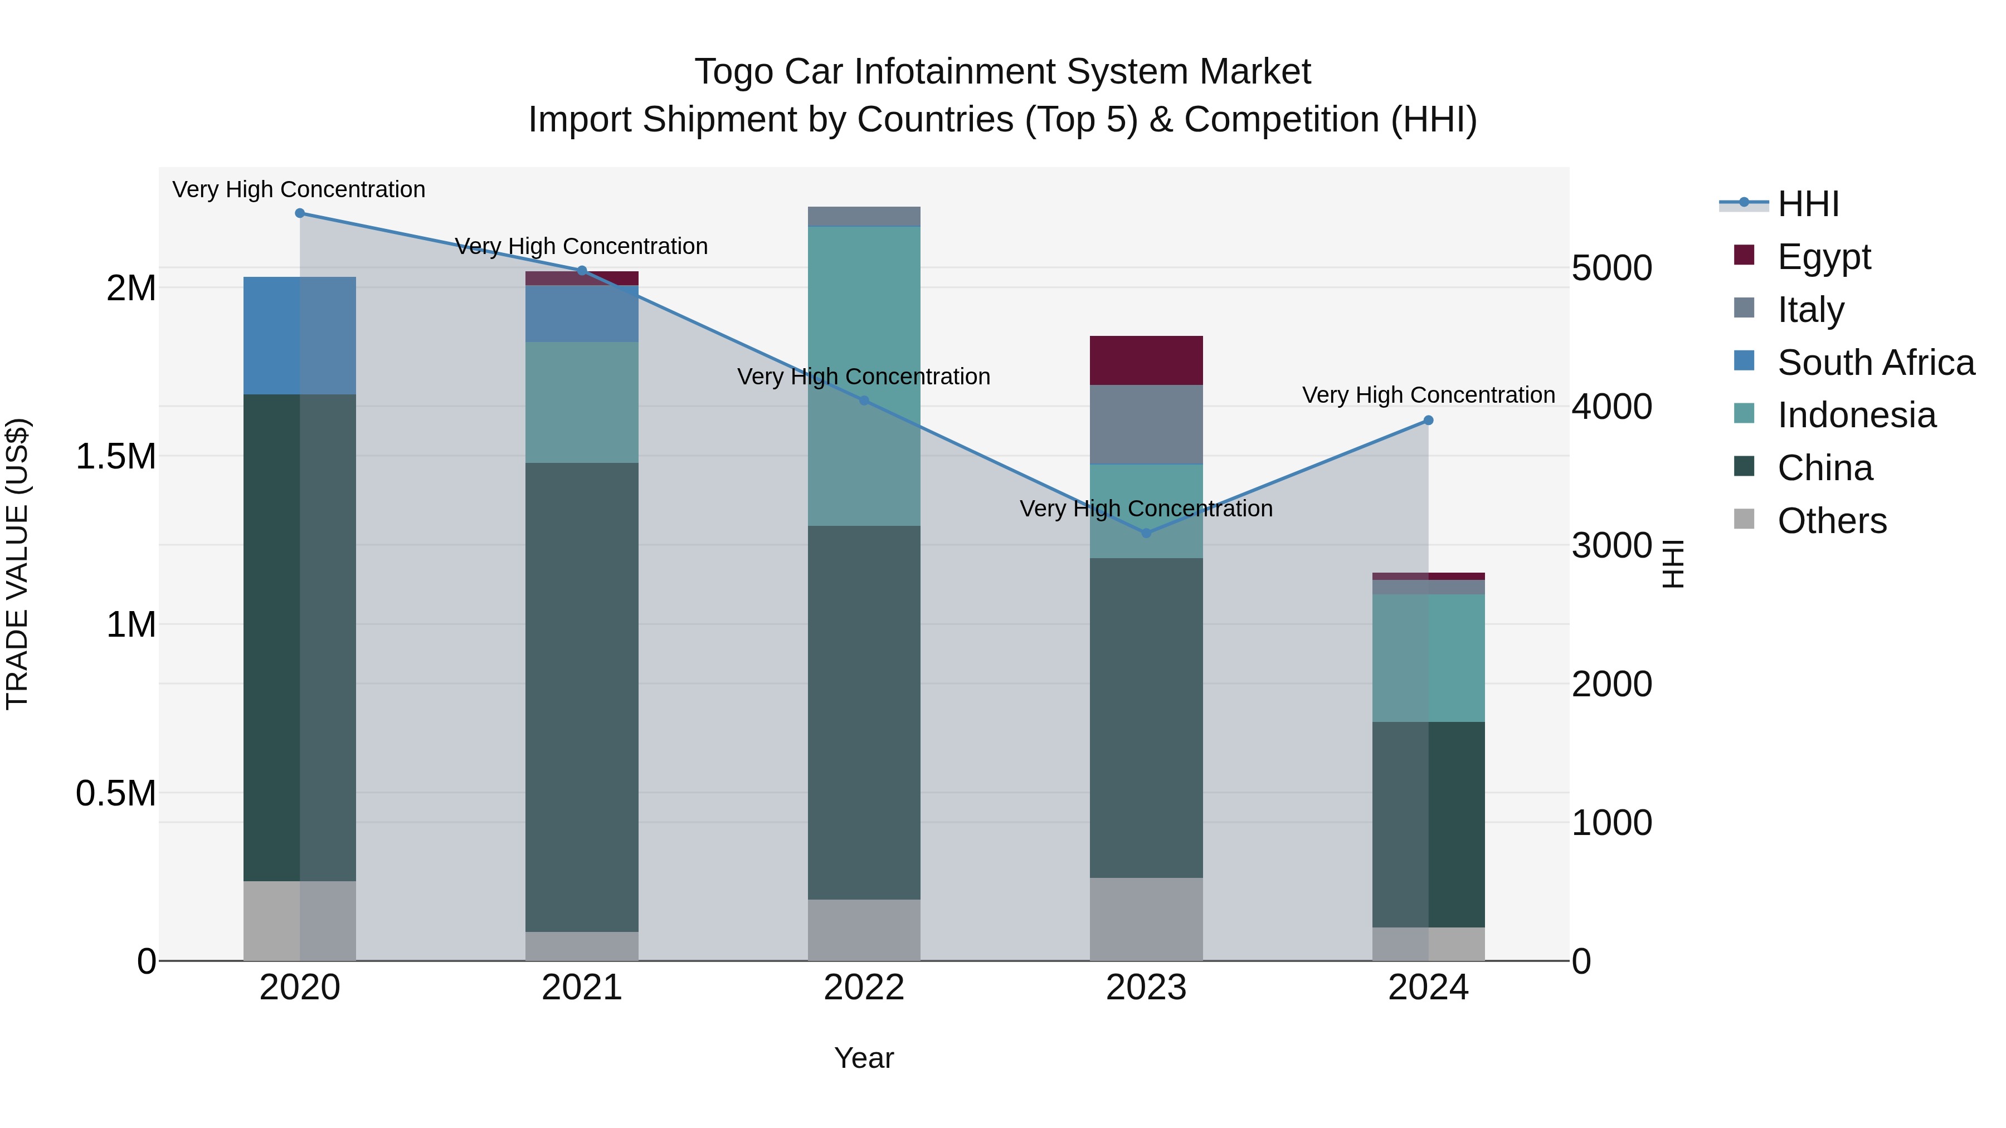
Task: Click the China segment of the 2021 bar
Action: [x=582, y=697]
